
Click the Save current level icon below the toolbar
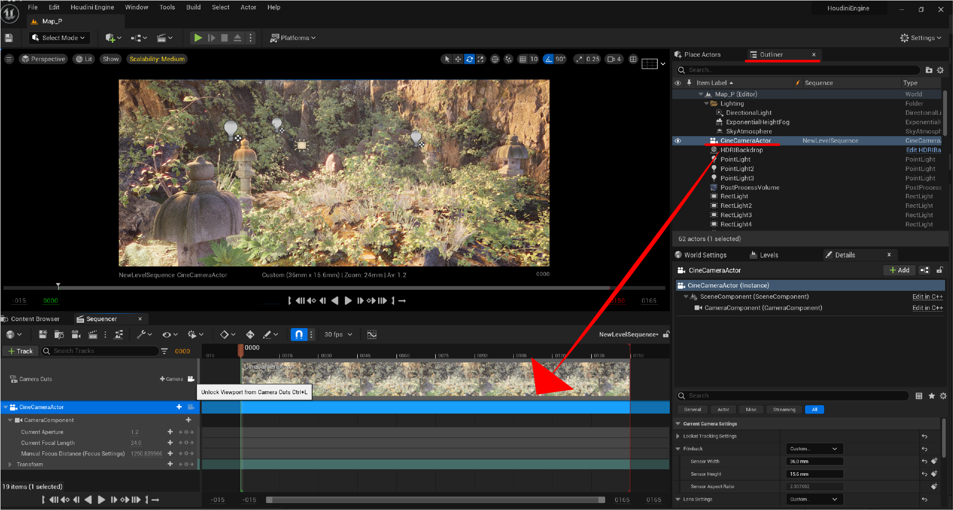click(x=8, y=38)
